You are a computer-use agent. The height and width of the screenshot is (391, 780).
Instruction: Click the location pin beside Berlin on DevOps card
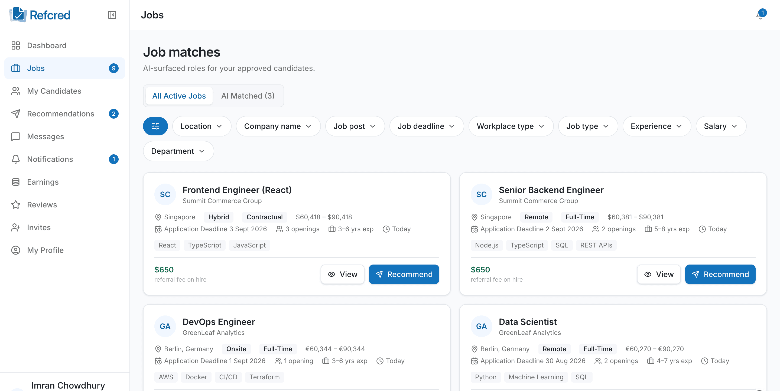click(158, 349)
